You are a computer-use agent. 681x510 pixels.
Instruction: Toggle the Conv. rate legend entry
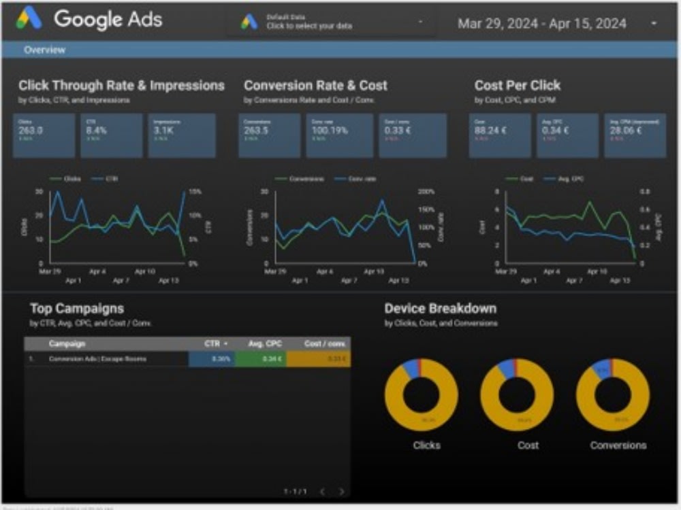pyautogui.click(x=355, y=179)
